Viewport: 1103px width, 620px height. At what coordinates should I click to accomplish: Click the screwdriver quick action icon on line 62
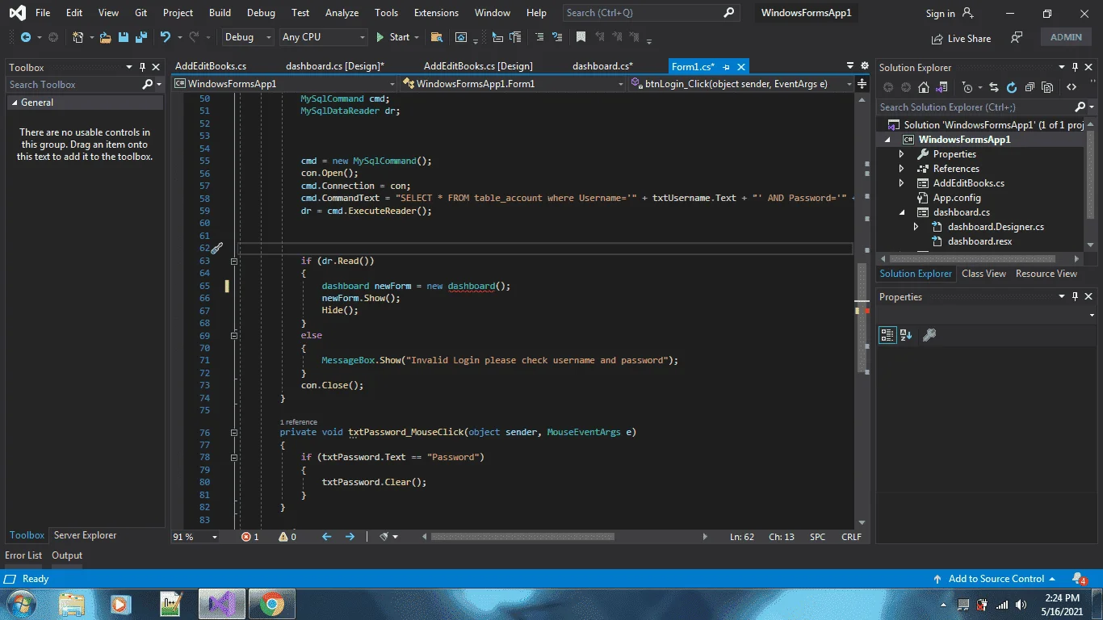pyautogui.click(x=216, y=249)
